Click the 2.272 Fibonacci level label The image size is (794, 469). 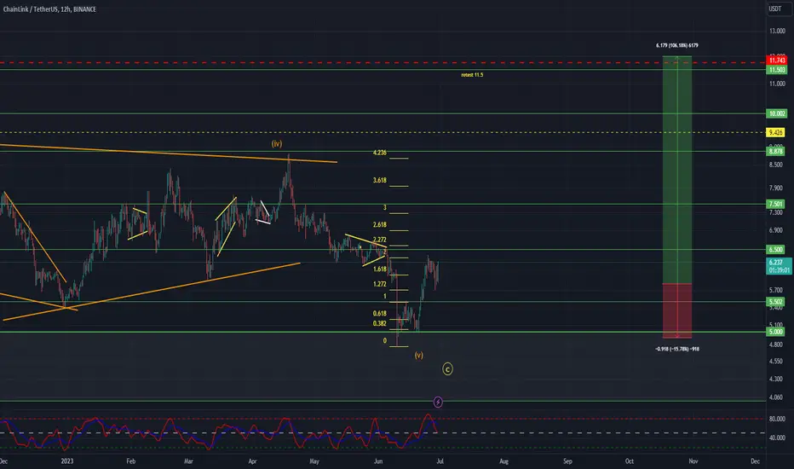coord(380,240)
